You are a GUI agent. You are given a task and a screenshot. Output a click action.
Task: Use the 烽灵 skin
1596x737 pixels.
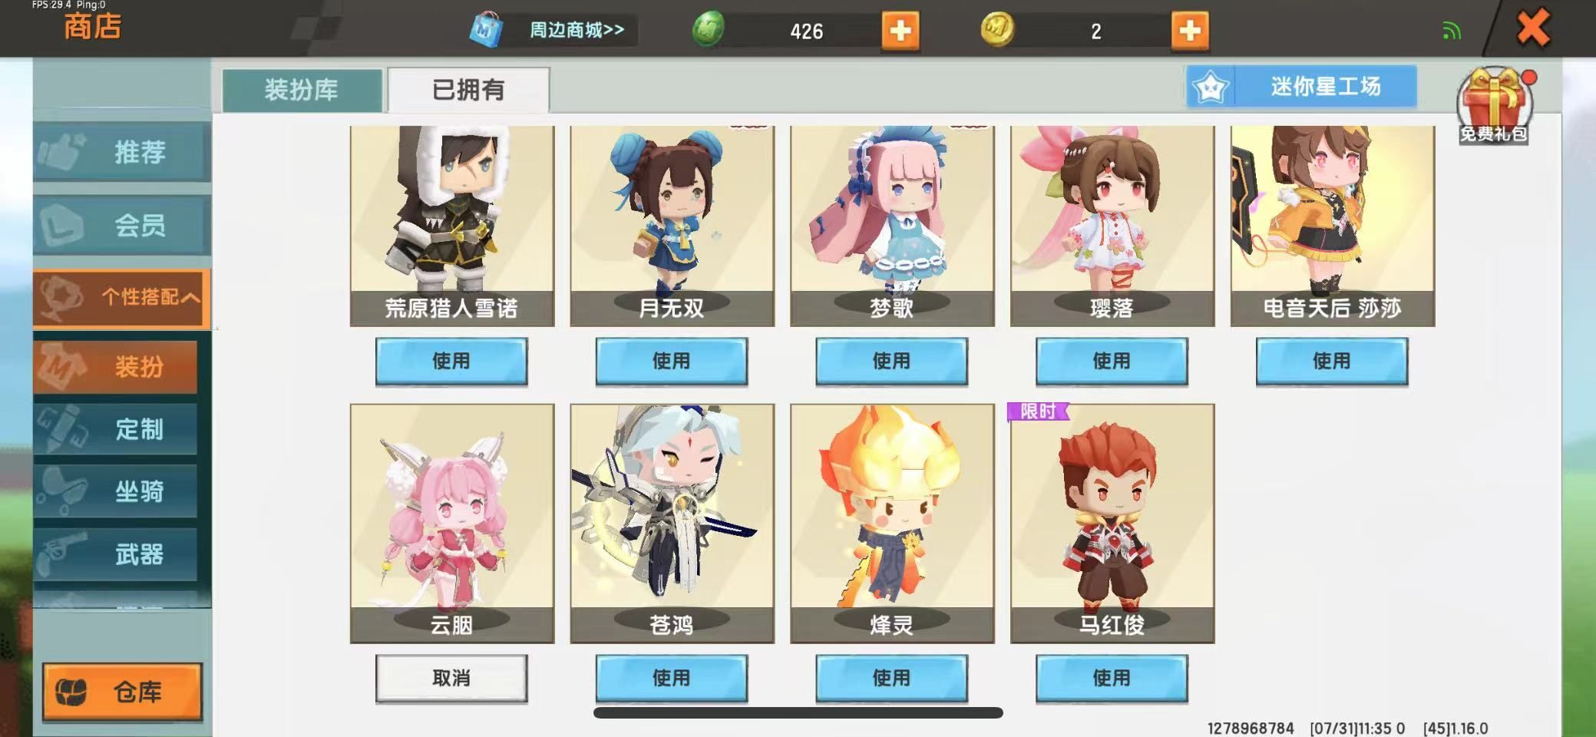(x=891, y=678)
